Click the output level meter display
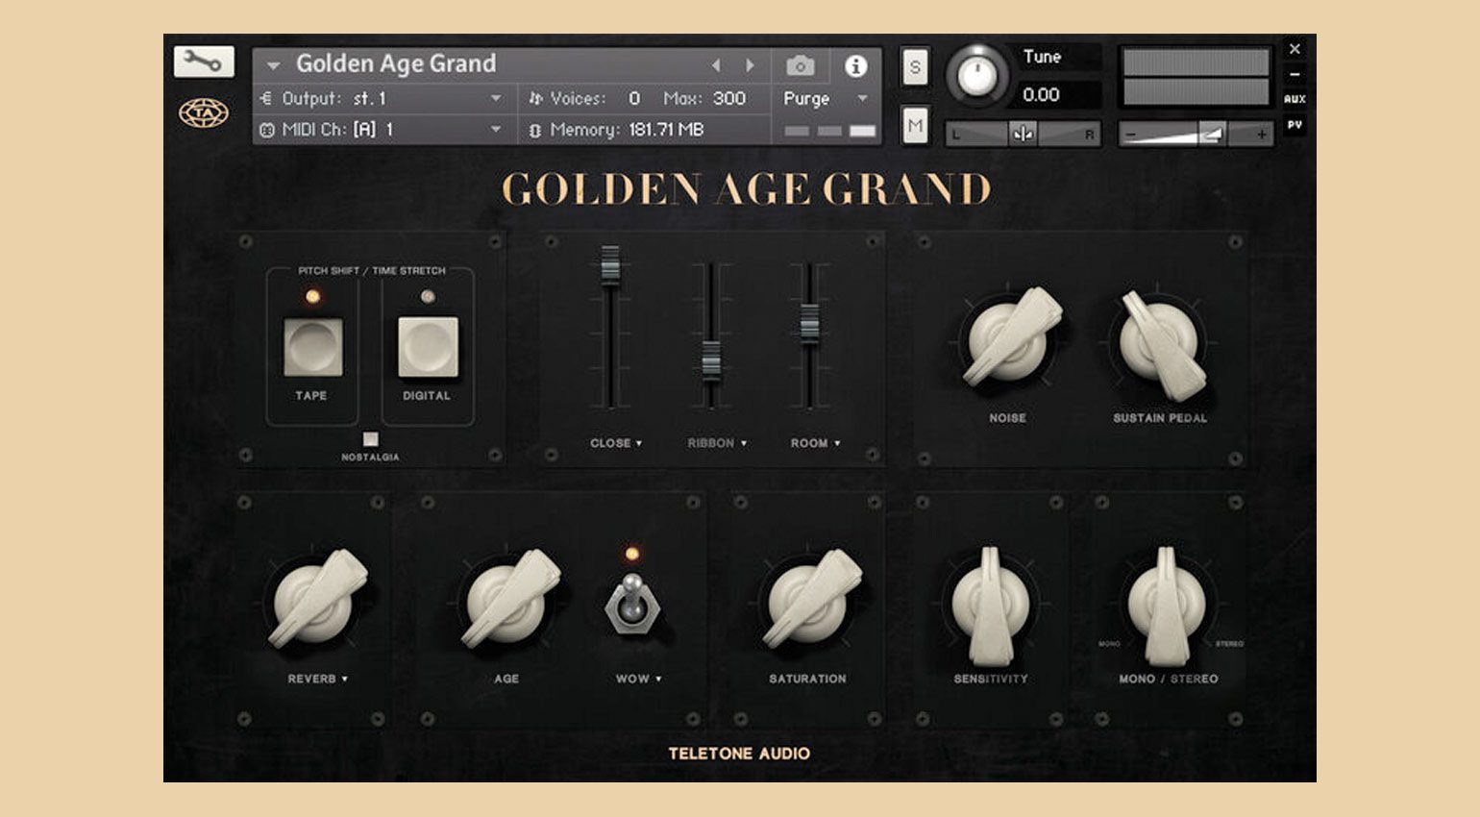The height and width of the screenshot is (817, 1480). click(x=1196, y=77)
